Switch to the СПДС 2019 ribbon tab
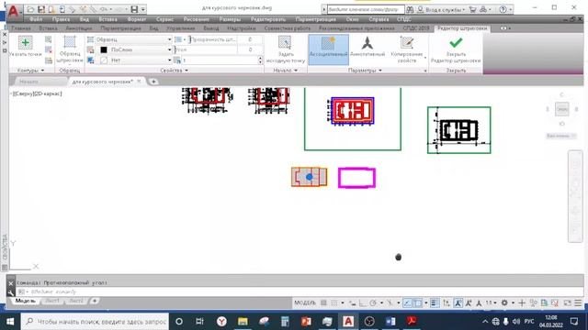This screenshot has height=330, width=588. click(416, 28)
